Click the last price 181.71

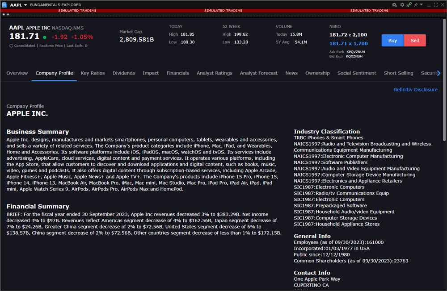pos(24,37)
